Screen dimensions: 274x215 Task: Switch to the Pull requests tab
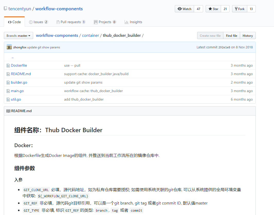(71, 22)
